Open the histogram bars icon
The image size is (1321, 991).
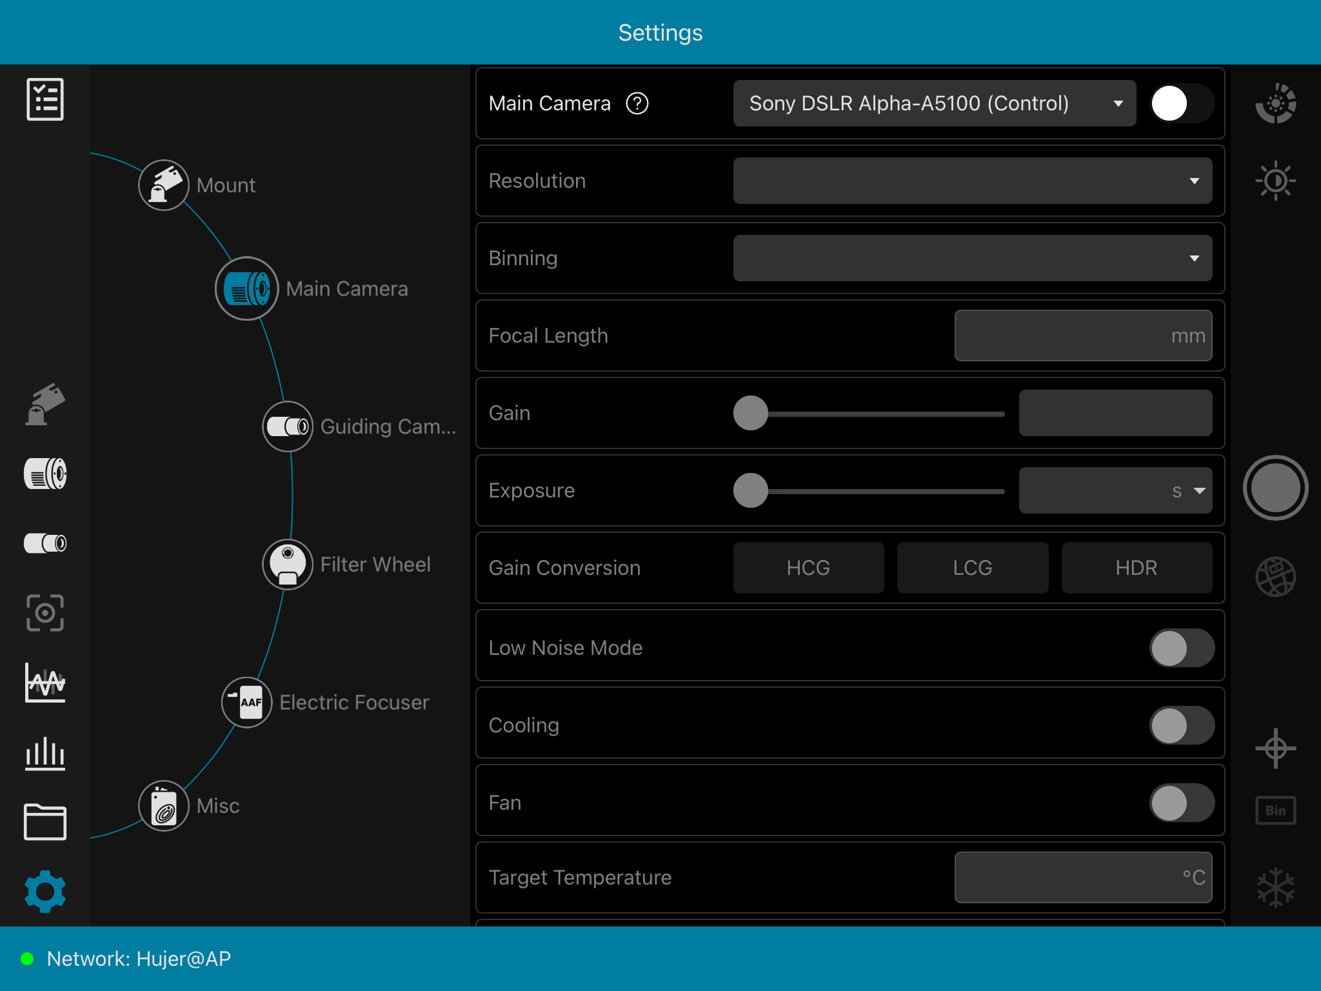[45, 753]
